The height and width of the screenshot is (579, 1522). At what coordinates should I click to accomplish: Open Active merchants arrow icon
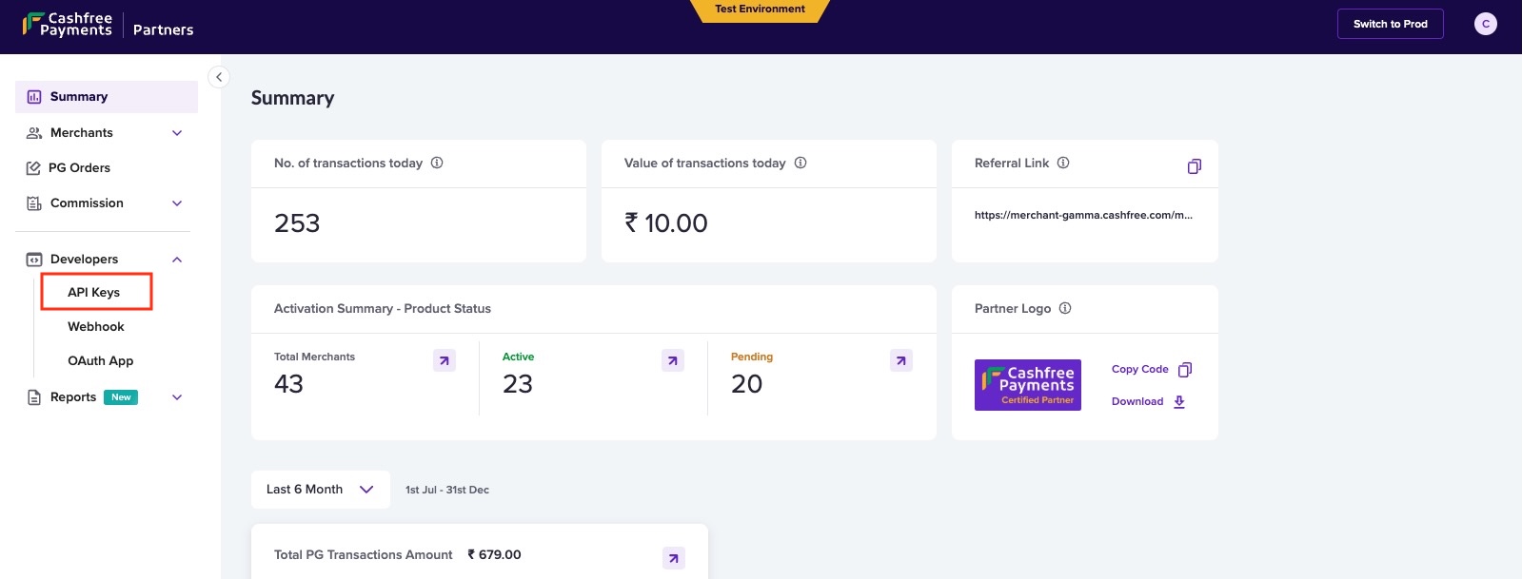pyautogui.click(x=673, y=360)
